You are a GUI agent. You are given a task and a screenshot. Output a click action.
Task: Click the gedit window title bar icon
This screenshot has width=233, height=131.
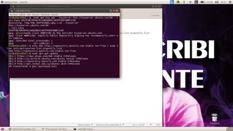(x=13, y=7)
